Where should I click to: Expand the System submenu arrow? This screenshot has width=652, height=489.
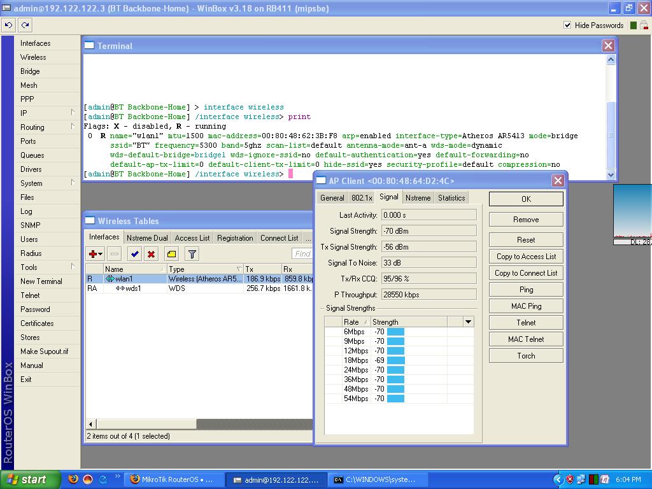[x=73, y=183]
